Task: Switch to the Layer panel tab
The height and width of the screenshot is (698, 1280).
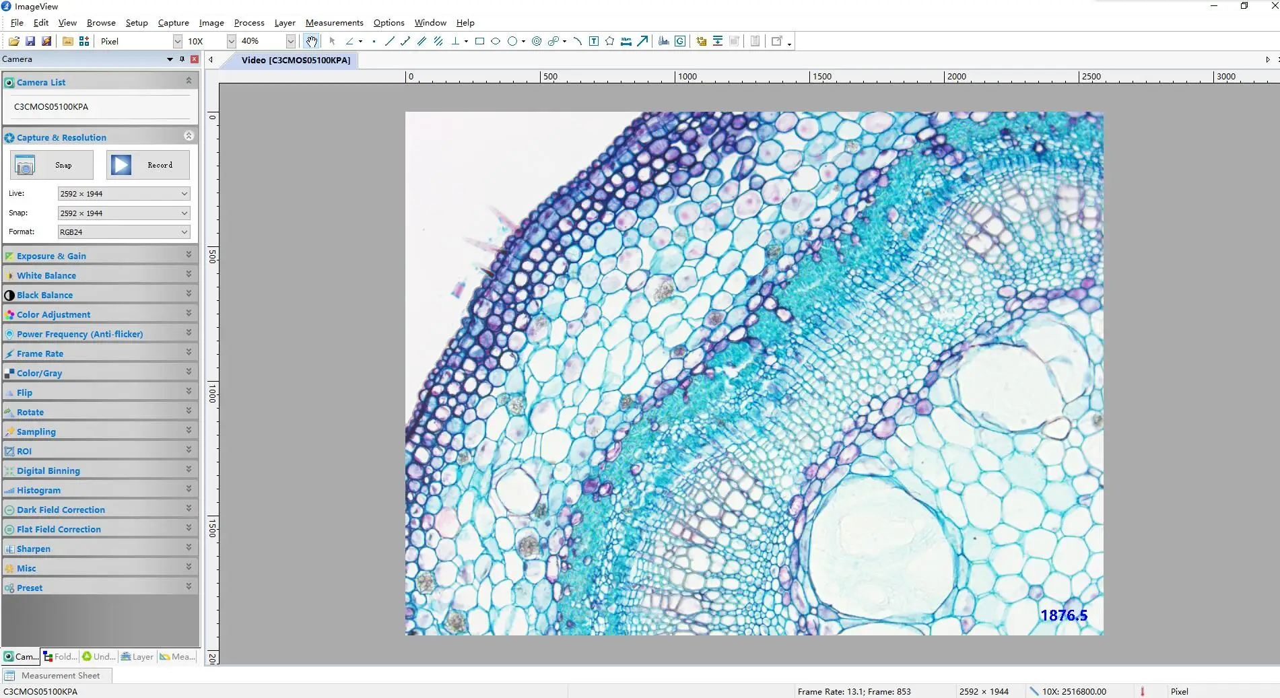Action: pos(137,657)
